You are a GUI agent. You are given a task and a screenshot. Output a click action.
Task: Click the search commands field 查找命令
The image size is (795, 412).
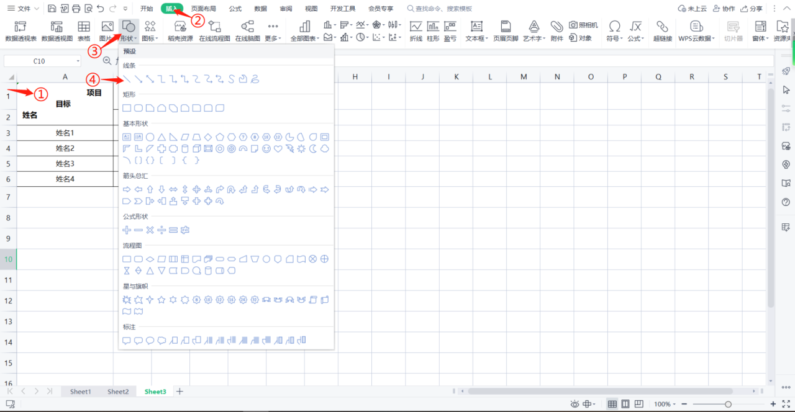[x=439, y=9]
